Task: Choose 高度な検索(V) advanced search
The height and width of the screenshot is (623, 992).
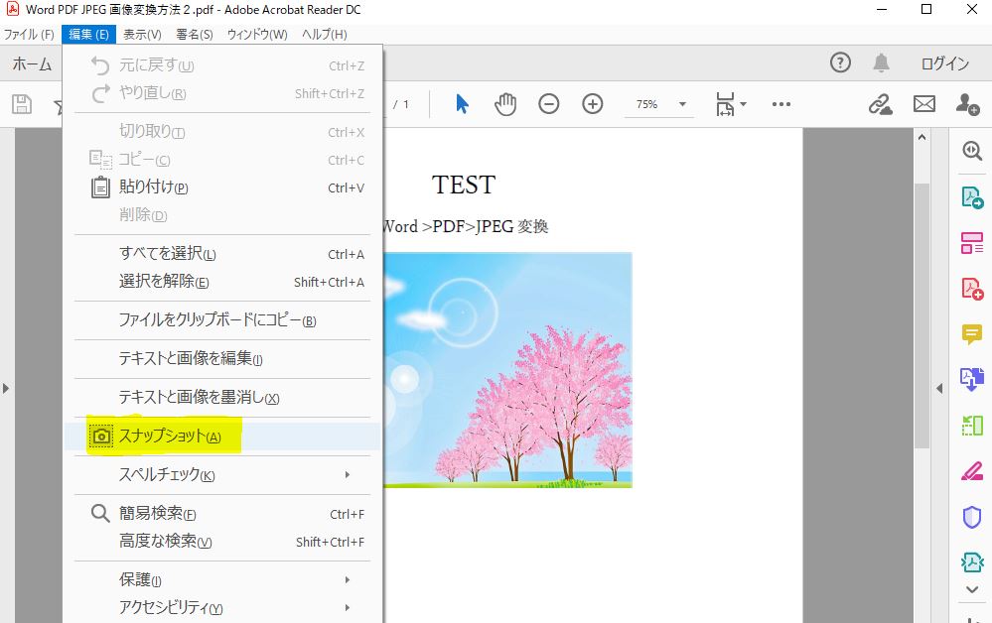Action: tap(222, 542)
